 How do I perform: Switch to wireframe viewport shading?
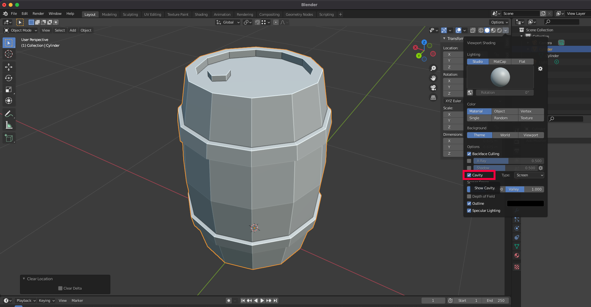[481, 30]
